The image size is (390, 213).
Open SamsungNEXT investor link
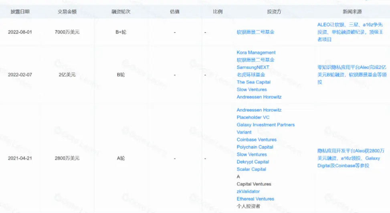[x=253, y=67]
